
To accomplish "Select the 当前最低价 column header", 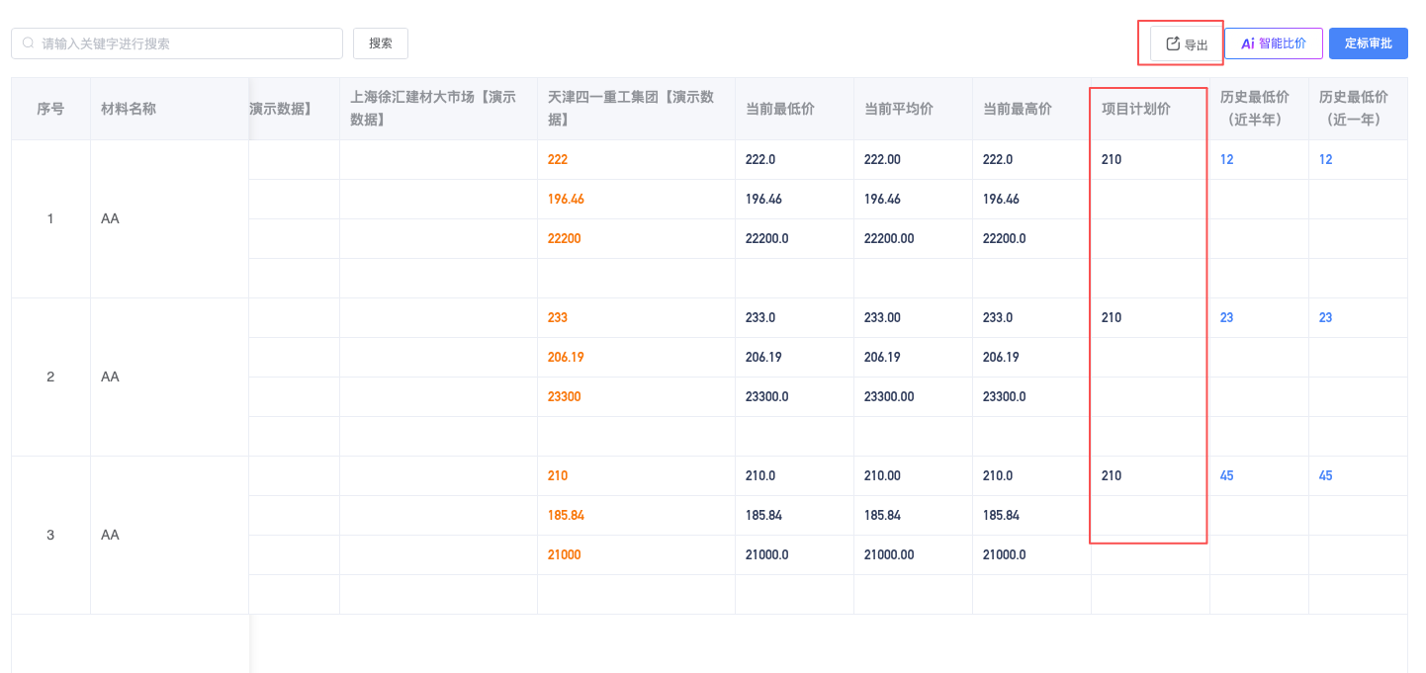I will point(779,109).
